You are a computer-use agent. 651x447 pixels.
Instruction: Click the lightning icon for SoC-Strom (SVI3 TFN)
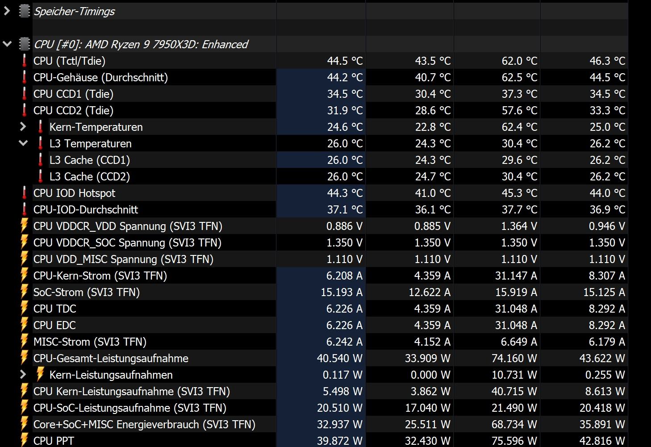tap(25, 292)
